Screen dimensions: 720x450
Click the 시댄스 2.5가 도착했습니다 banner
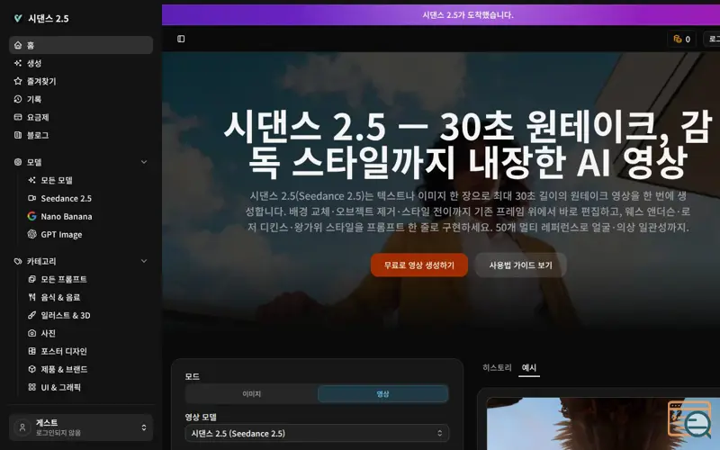(441, 14)
